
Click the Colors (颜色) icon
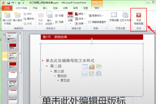tap(76, 14)
